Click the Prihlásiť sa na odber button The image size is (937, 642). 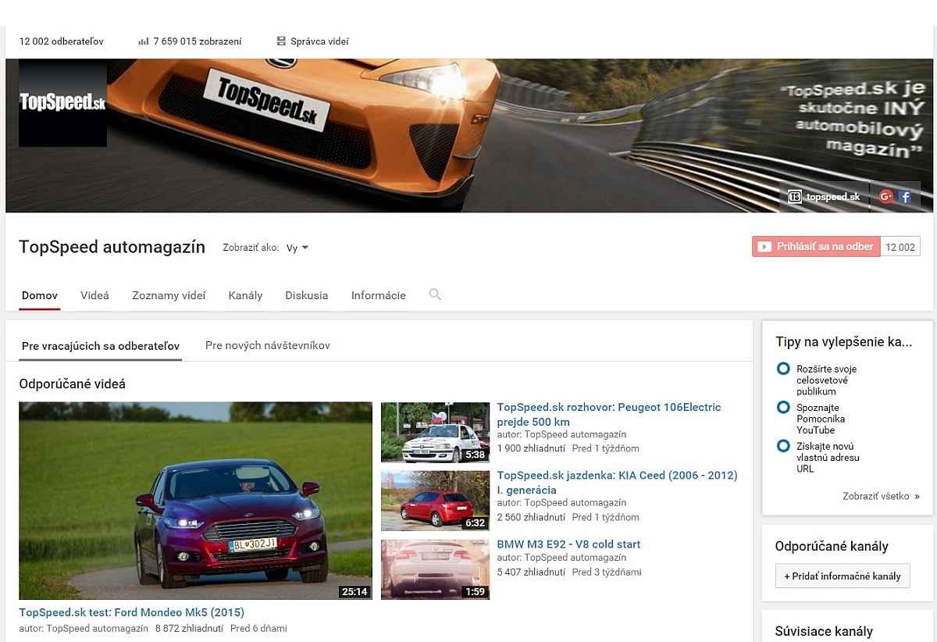[816, 247]
